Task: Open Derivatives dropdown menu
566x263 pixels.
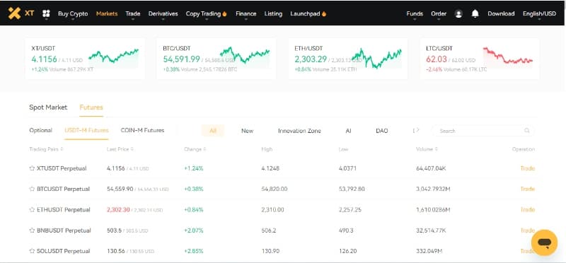Action: (163, 13)
